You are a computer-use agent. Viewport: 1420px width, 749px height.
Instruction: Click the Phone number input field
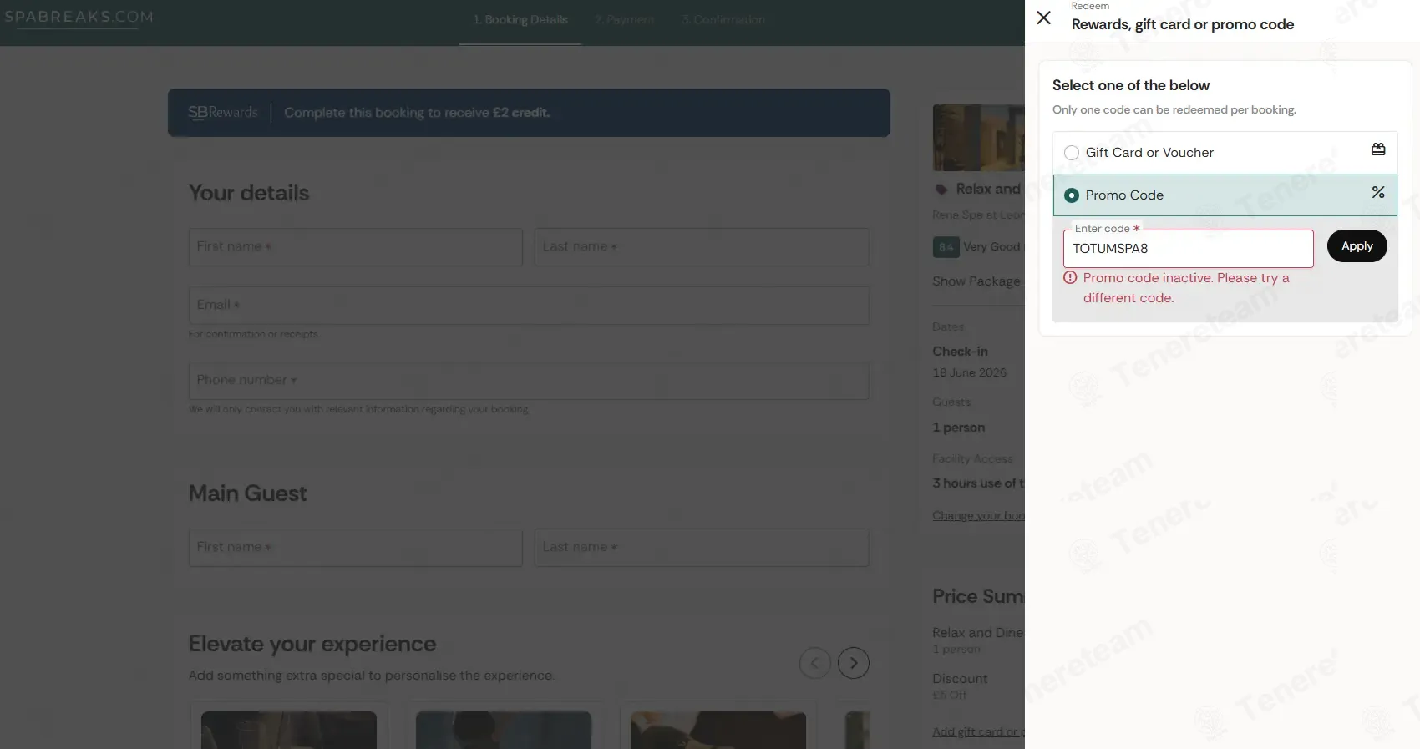click(x=529, y=381)
